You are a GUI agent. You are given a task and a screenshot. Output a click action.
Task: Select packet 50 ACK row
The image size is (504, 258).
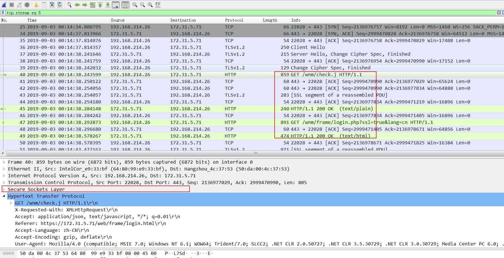pyautogui.click(x=252, y=143)
